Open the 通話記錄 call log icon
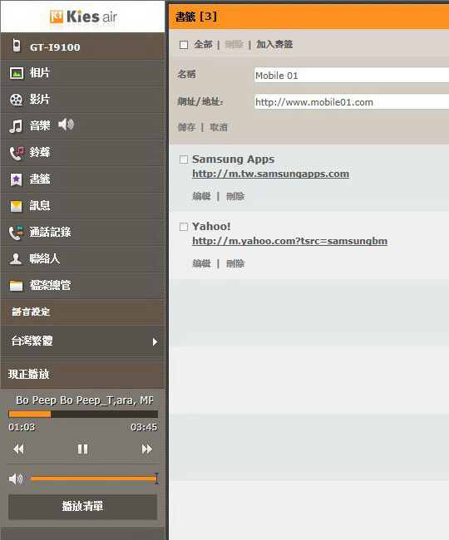449x540 pixels. (x=16, y=233)
